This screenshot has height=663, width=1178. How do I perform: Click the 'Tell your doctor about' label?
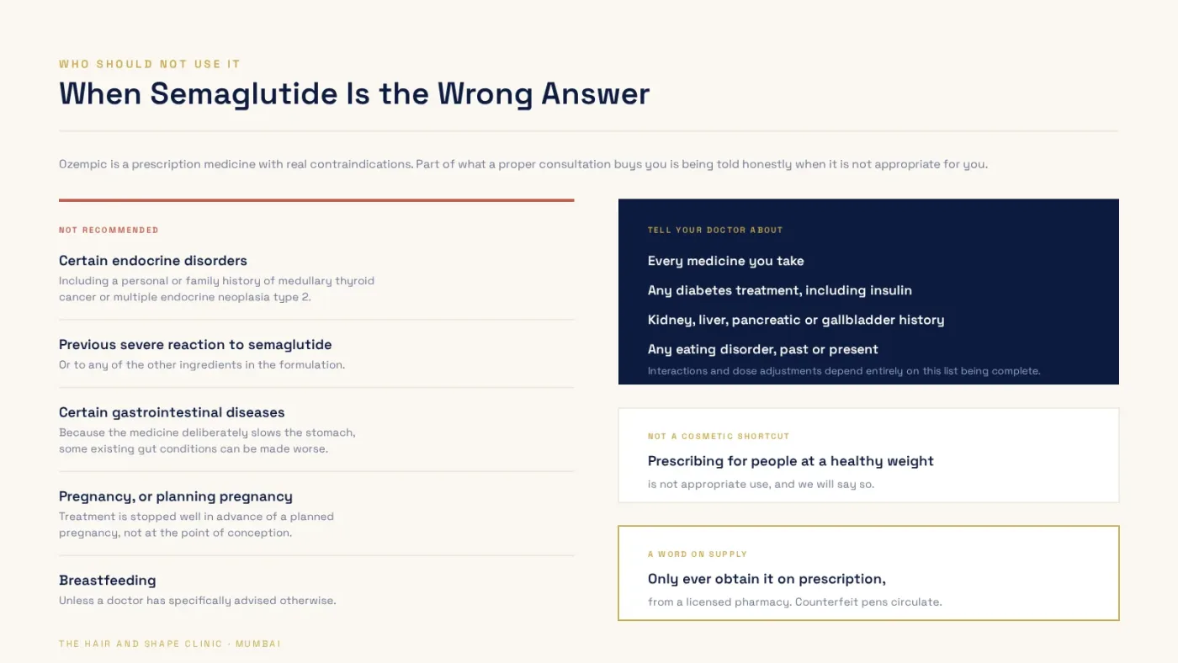(x=715, y=230)
